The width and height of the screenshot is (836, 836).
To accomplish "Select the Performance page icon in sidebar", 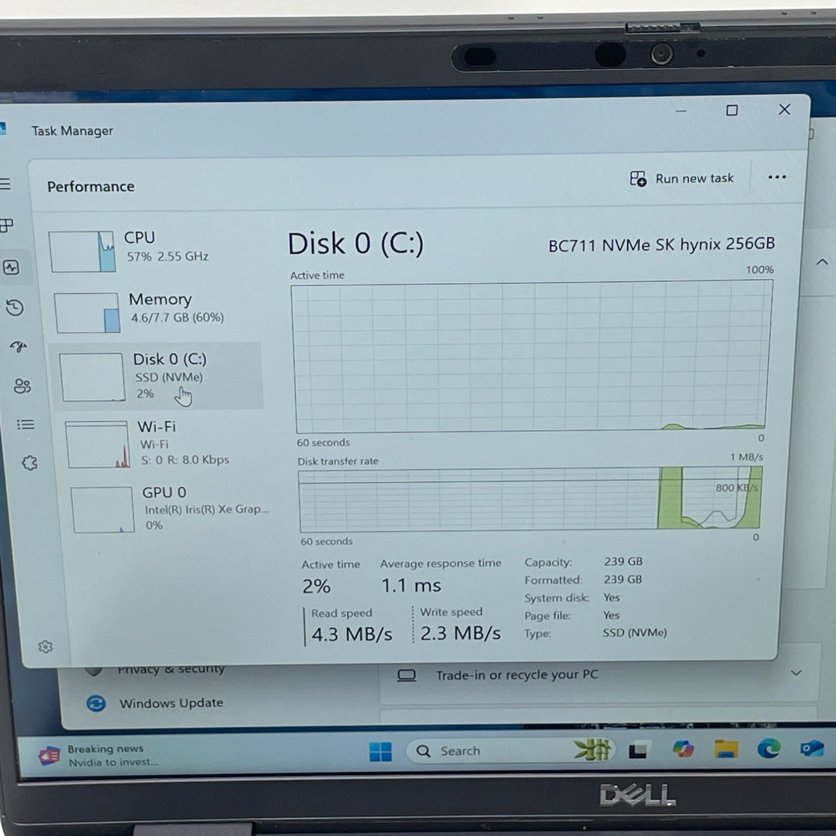I will tap(11, 268).
